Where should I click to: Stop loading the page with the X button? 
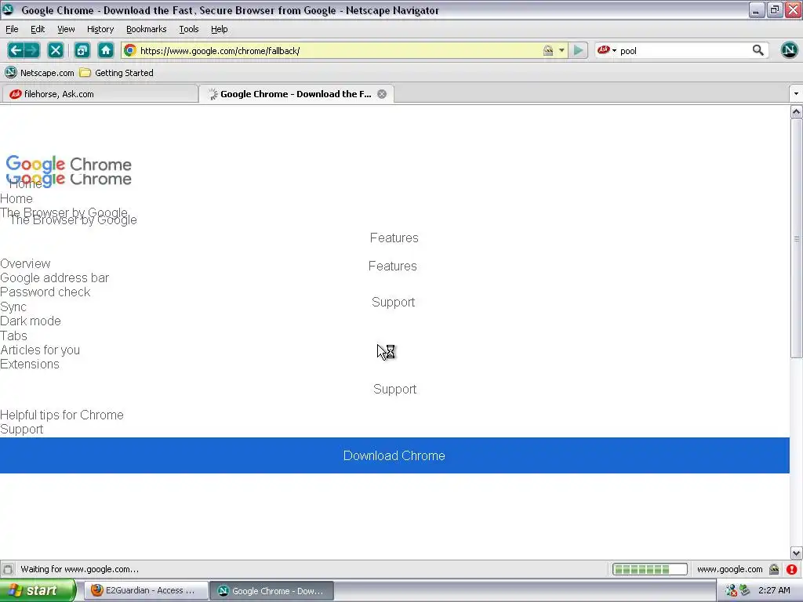pyautogui.click(x=56, y=50)
